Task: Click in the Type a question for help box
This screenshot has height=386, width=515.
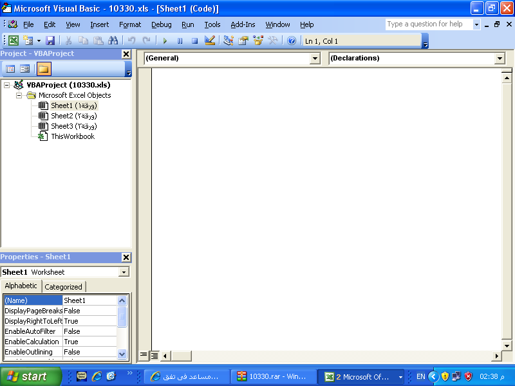Action: (429, 24)
